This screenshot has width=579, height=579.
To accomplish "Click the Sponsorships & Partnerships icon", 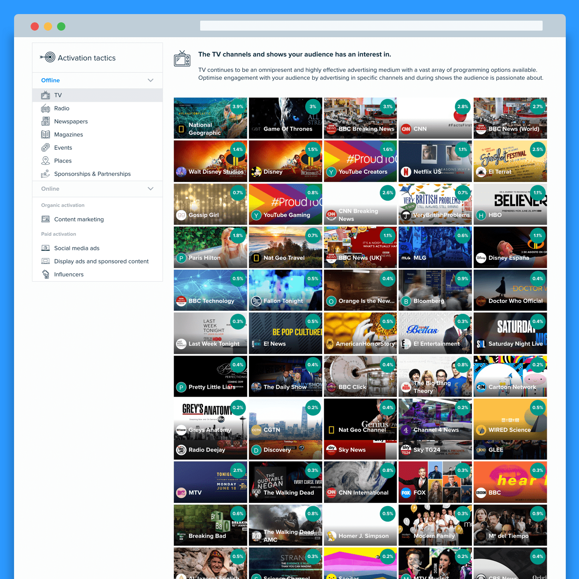I will 45,174.
